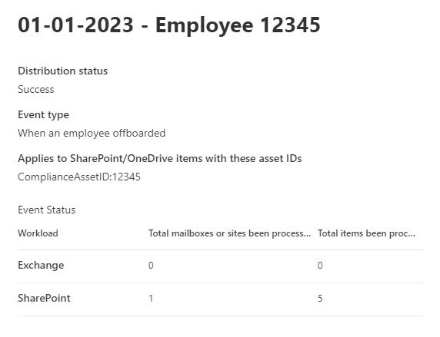
Task: Click the Total items been processed column header
Action: [x=366, y=233]
